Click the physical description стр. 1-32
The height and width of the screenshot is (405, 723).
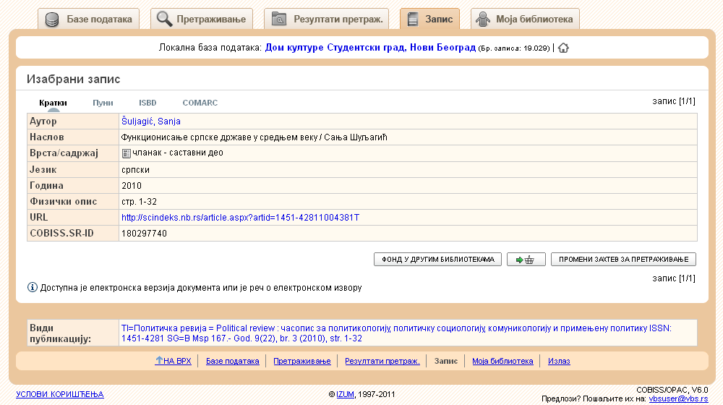coord(139,202)
